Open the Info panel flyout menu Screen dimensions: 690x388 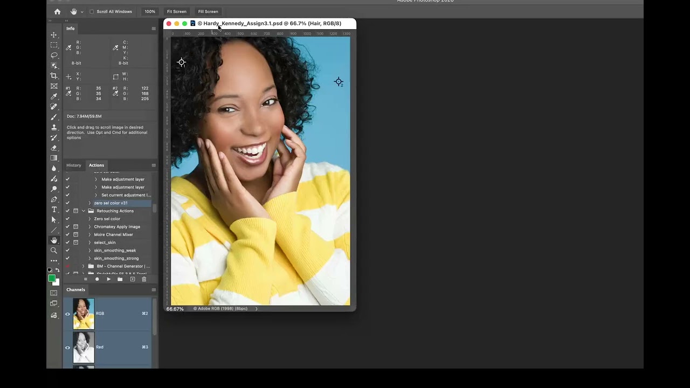[154, 29]
